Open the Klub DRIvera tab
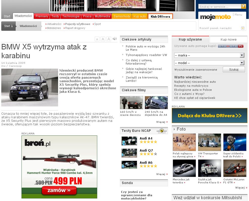249x201 pixels. coord(160,16)
